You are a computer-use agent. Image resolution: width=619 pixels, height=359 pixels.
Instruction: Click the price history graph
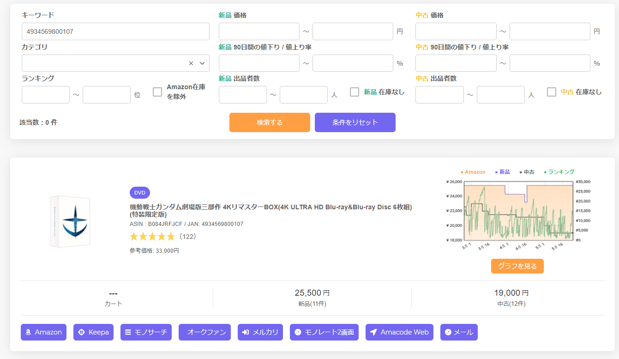(518, 211)
